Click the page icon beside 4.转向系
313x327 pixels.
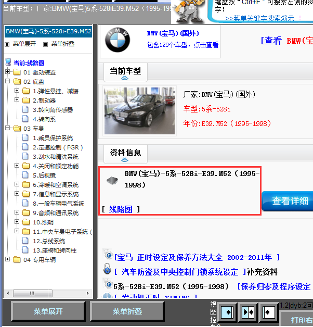(x=25, y=119)
